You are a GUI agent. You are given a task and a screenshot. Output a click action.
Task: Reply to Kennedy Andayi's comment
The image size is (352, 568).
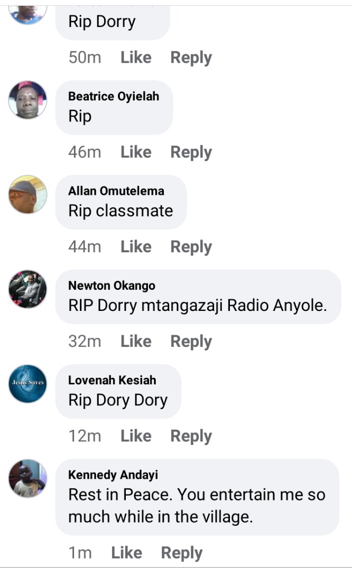coord(182,553)
